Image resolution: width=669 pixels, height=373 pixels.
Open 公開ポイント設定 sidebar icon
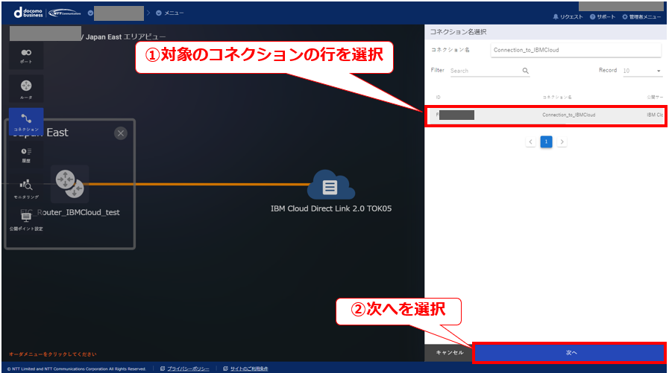26,221
